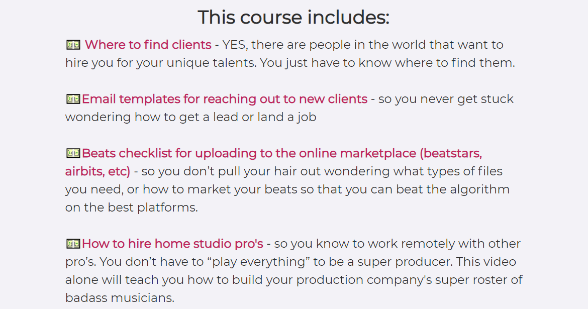The image size is (588, 309).
Task: Click 'badass musicians.' closing text
Action: pos(120,298)
